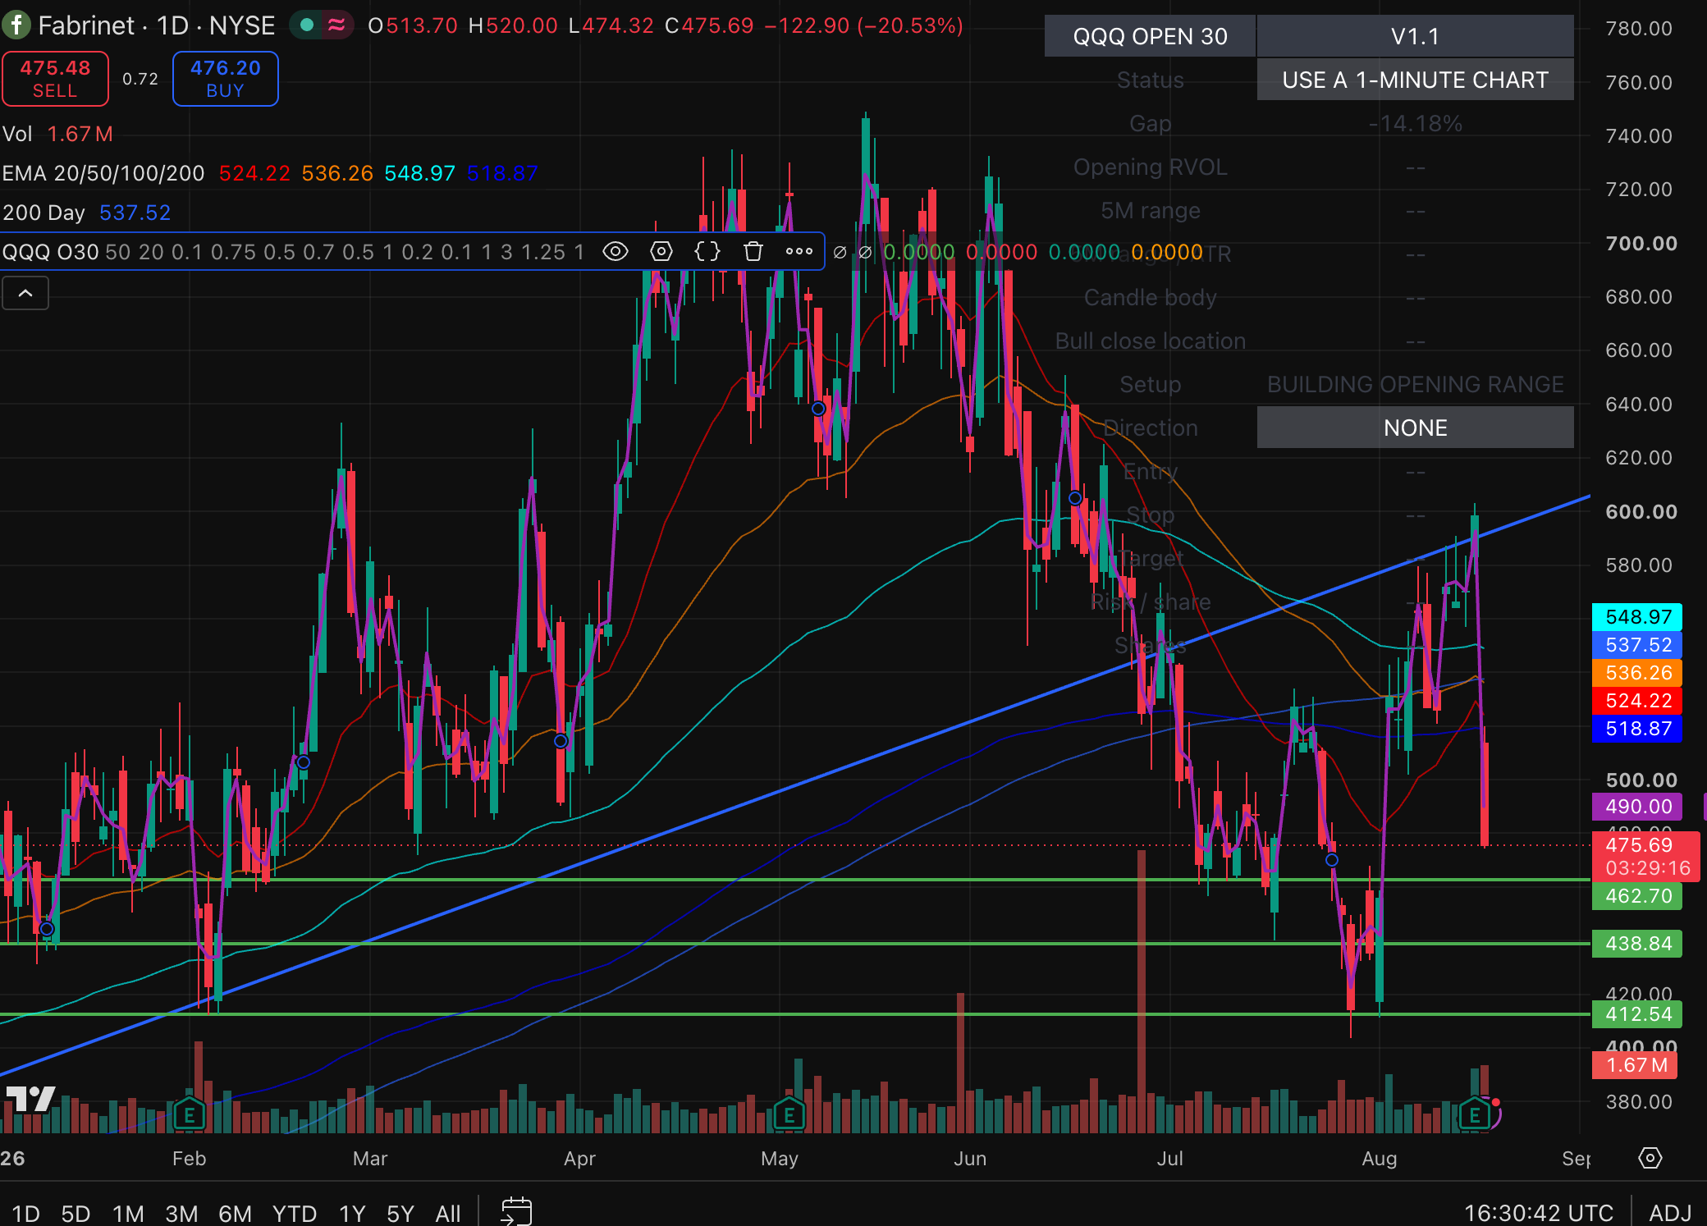Viewport: 1707px width, 1226px height.
Task: Select the YTD time range
Action: [x=295, y=1213]
